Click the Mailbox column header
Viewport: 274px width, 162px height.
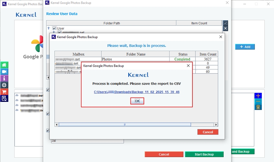(x=78, y=54)
